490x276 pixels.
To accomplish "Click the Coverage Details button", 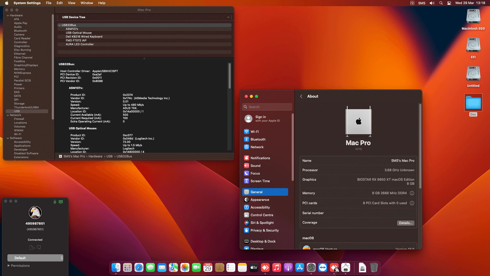I will pos(406,223).
